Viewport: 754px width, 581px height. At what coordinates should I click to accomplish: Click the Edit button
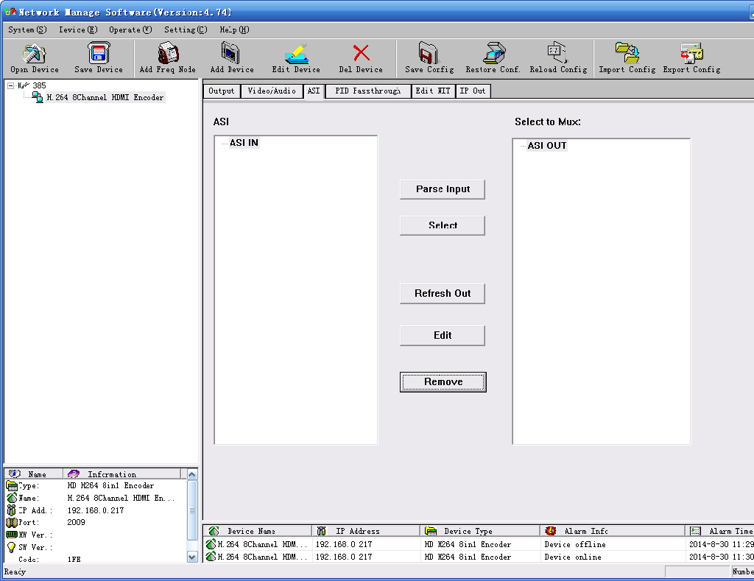click(443, 335)
